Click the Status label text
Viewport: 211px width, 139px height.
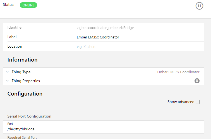click(x=9, y=4)
